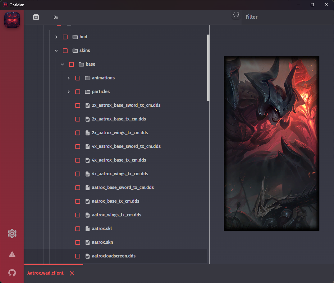This screenshot has width=334, height=283.
Task: Click file icon of 2x_aatrox_base_tx_cm.dds
Action: 87,119
